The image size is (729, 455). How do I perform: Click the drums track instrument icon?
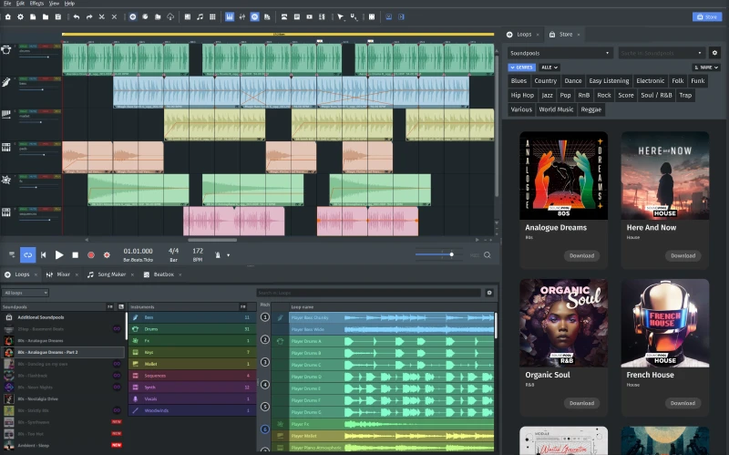(6, 49)
